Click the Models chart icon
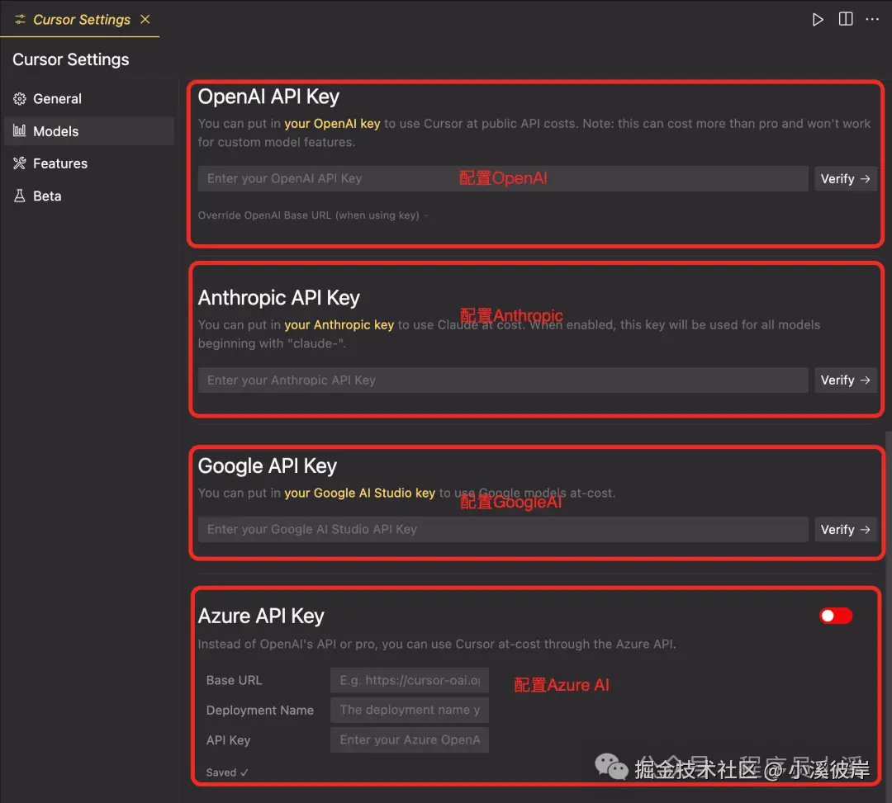The image size is (892, 803). pyautogui.click(x=20, y=130)
